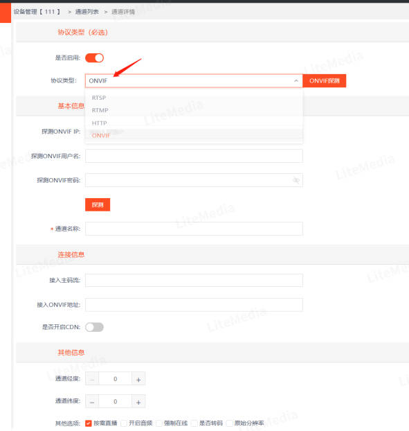Click the 通道名称 input field
The height and width of the screenshot is (431, 409).
click(194, 229)
